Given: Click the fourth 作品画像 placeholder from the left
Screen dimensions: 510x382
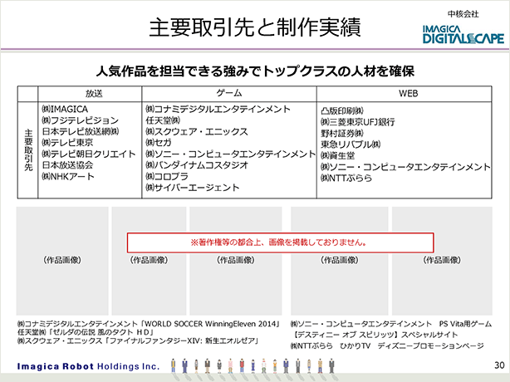Looking at the screenshot, I should (340, 261).
